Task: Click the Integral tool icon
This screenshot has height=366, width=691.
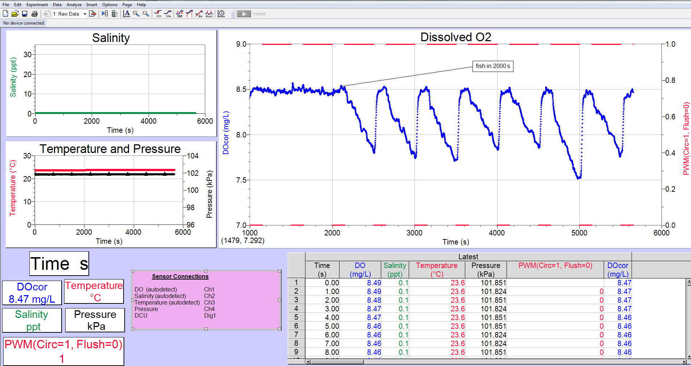Action: coord(189,14)
